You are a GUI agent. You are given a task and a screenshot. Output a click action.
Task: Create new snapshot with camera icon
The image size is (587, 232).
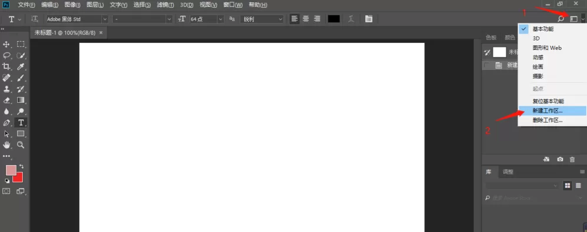pyautogui.click(x=560, y=159)
